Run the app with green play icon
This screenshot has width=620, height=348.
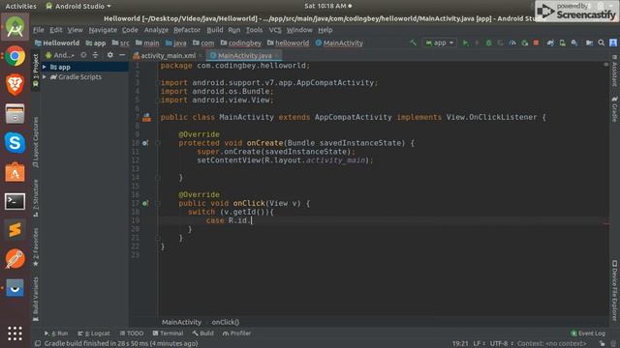coord(466,43)
